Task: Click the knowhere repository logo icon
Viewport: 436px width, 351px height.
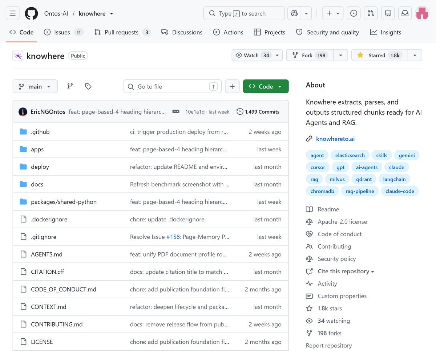Action: click(18, 56)
